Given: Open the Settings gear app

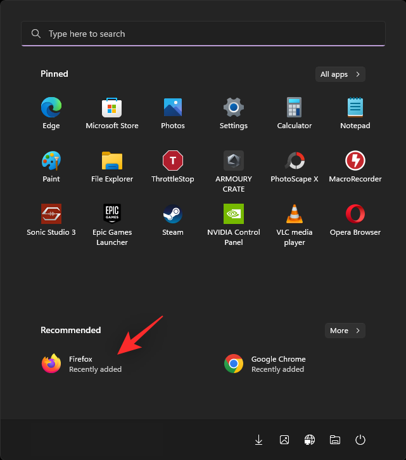Looking at the screenshot, I should click(234, 113).
